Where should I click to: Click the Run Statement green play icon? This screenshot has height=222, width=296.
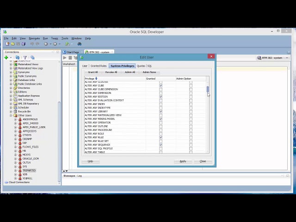tap(65, 58)
